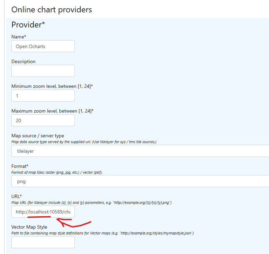The image size is (269, 254).
Task: Click the vector map style path hint text
Action: pyautogui.click(x=103, y=233)
